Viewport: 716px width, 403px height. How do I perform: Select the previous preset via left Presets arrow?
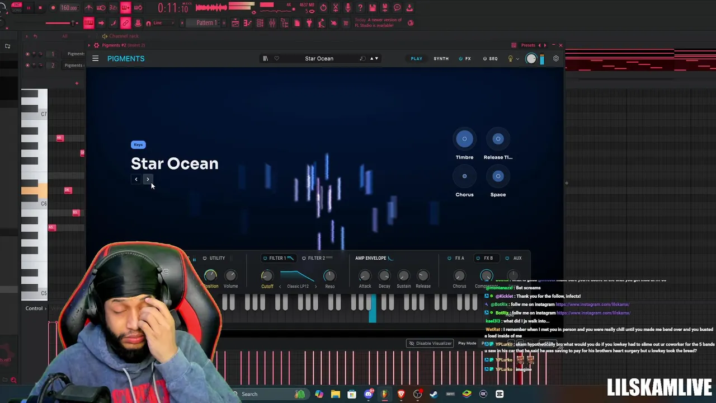pyautogui.click(x=539, y=45)
